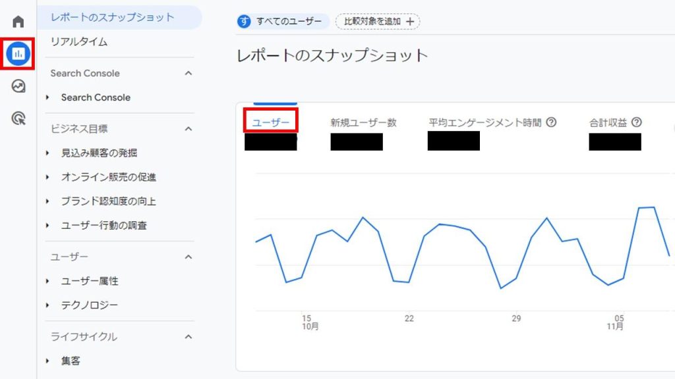Click the help icon next to 平均エンゲージメント時間
Image resolution: width=675 pixels, height=379 pixels.
click(552, 122)
